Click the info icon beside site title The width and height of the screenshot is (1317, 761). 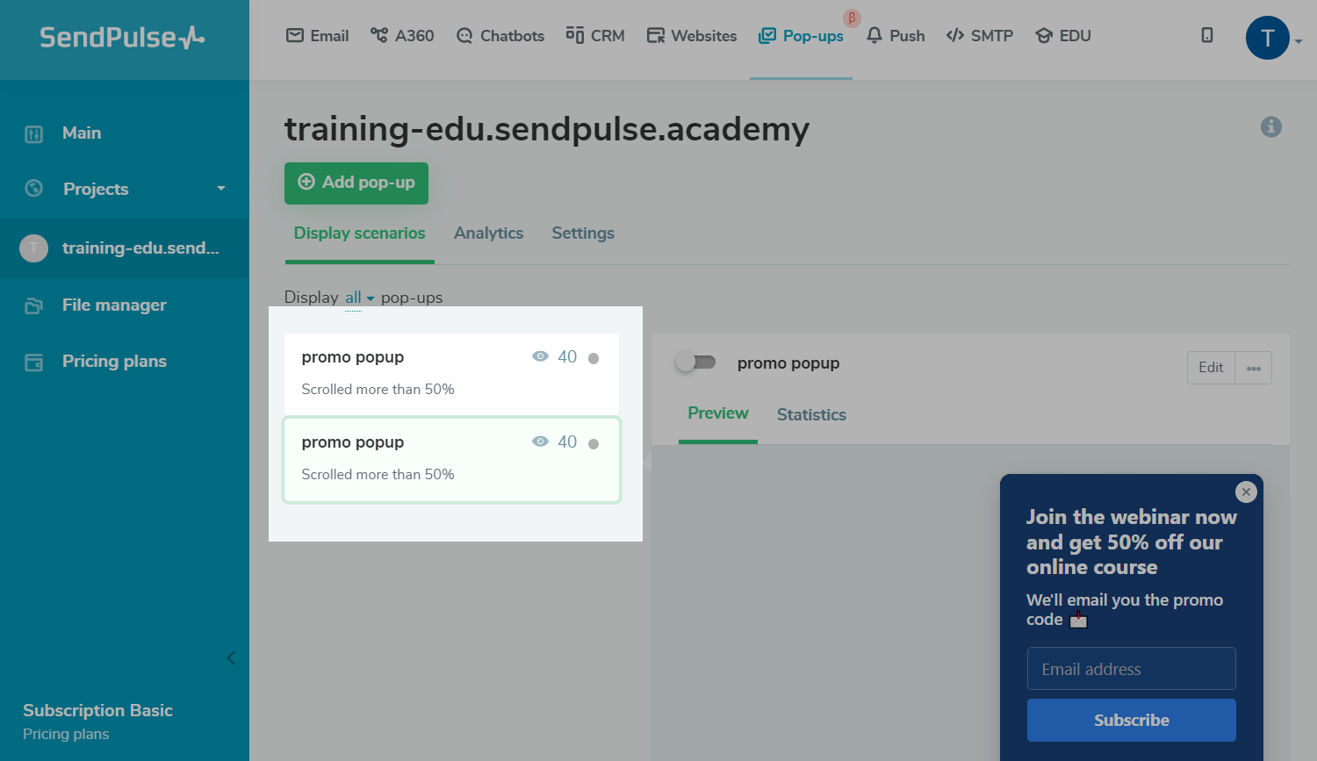click(x=1271, y=126)
